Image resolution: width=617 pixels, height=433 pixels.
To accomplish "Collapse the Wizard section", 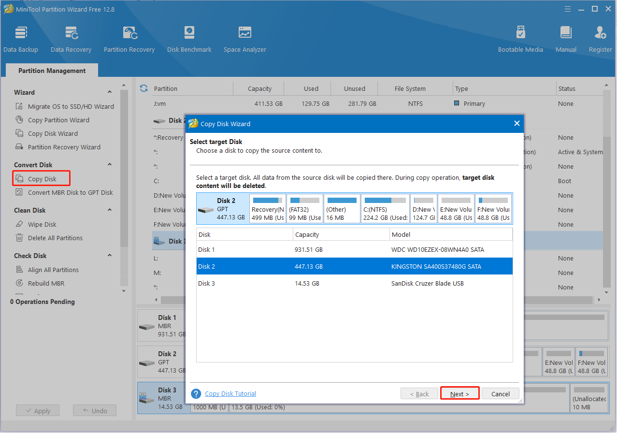I will pos(110,92).
